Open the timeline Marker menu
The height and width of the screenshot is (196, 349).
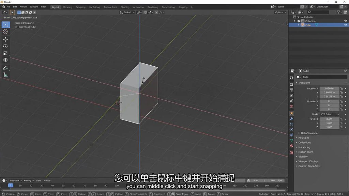(47, 181)
